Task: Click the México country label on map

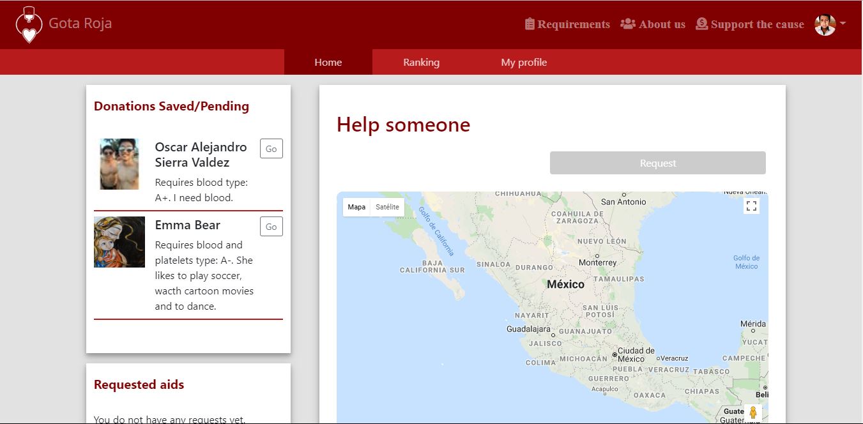Action: click(x=565, y=284)
